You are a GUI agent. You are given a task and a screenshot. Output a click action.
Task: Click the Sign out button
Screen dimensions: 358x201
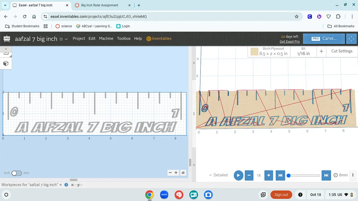(x=281, y=195)
